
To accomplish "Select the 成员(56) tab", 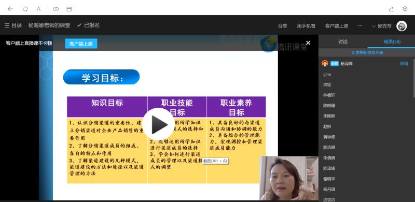I will click(x=392, y=42).
